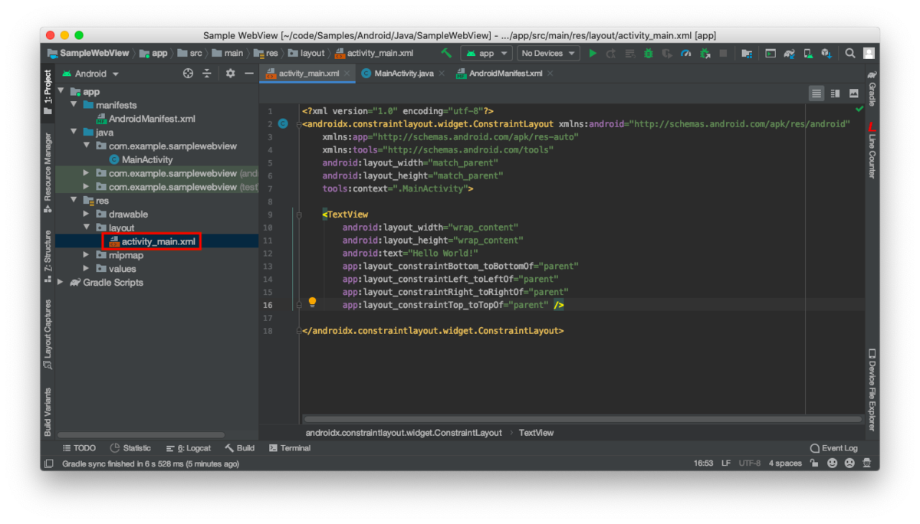The height and width of the screenshot is (524, 920).
Task: Toggle tool window buttons in status bar corner
Action: (x=49, y=463)
